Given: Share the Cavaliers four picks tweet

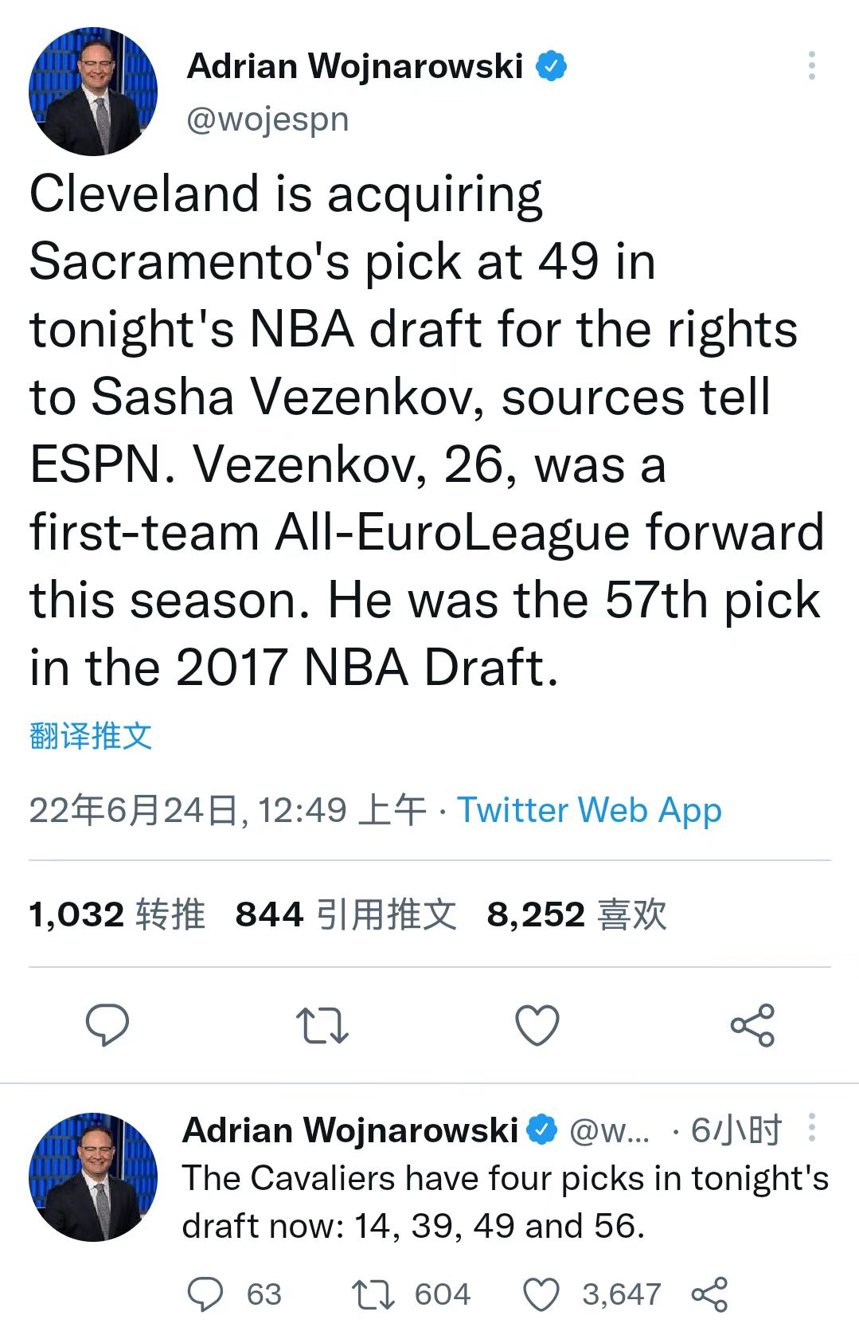Looking at the screenshot, I should 709,1294.
